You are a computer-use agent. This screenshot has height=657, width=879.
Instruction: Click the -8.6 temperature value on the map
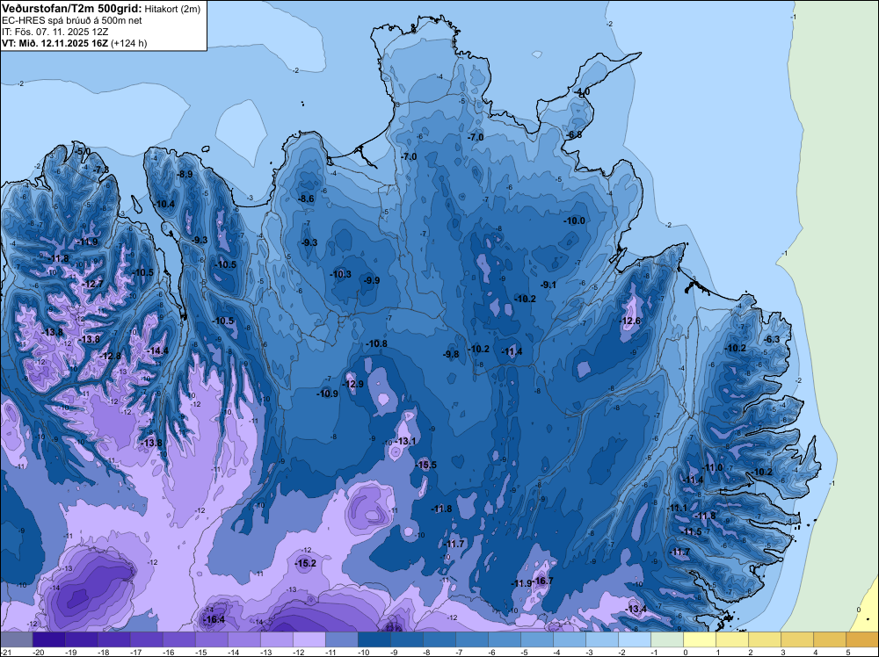click(x=306, y=199)
